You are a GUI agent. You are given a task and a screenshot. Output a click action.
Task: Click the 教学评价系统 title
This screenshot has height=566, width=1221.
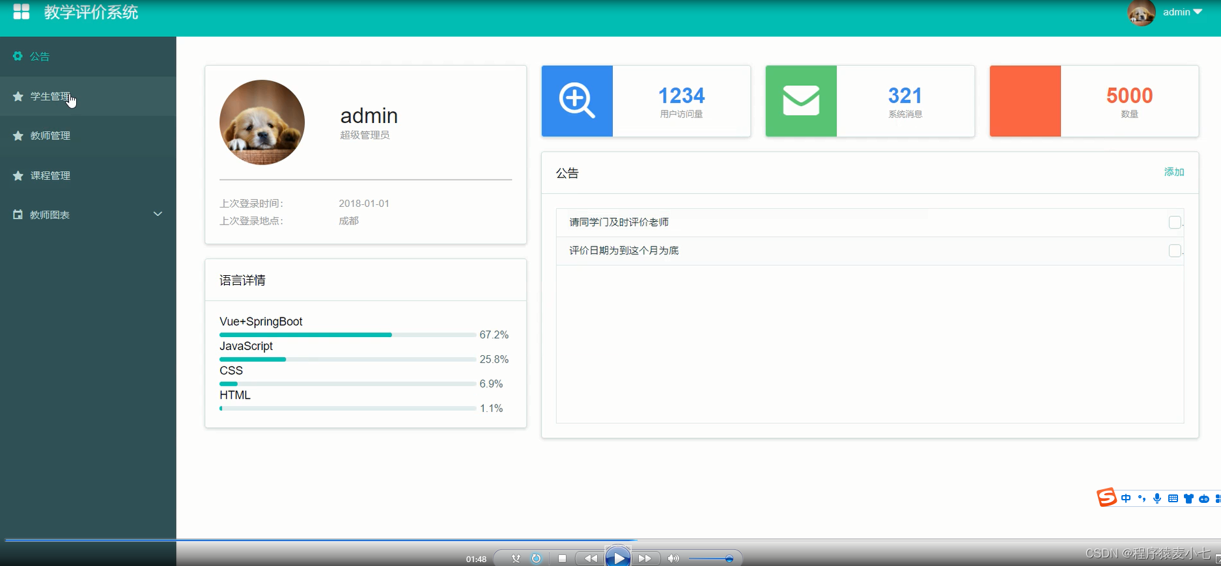[x=91, y=12]
